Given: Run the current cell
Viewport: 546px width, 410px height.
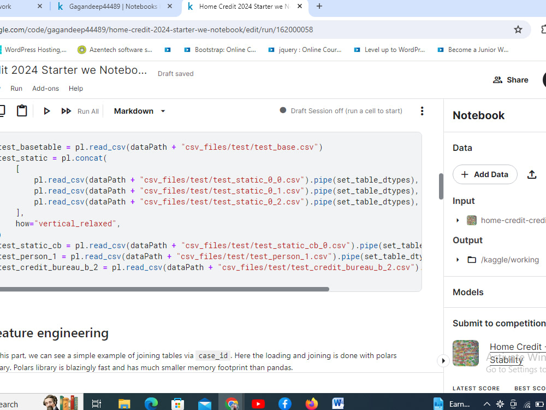Looking at the screenshot, I should [46, 111].
